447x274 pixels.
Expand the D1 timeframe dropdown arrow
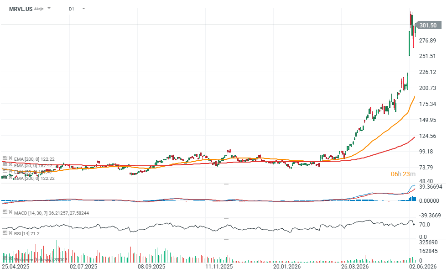pyautogui.click(x=83, y=9)
